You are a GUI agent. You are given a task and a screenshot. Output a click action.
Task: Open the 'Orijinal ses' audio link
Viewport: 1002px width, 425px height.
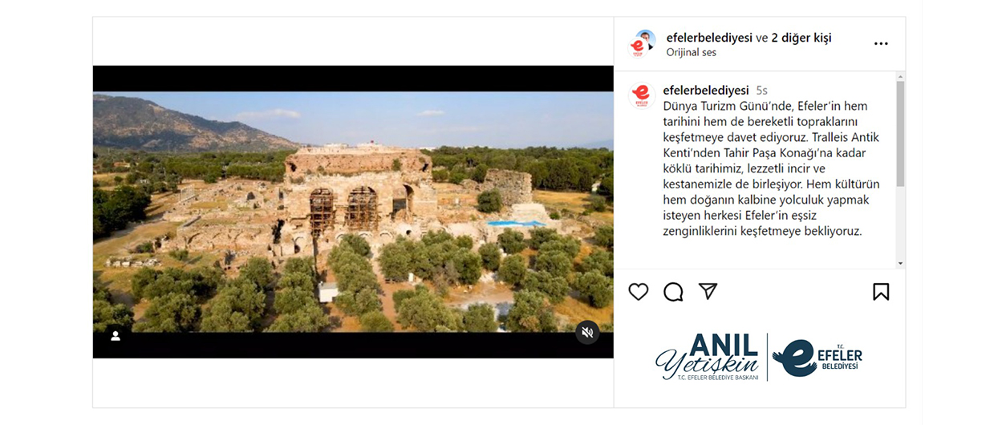click(x=691, y=52)
